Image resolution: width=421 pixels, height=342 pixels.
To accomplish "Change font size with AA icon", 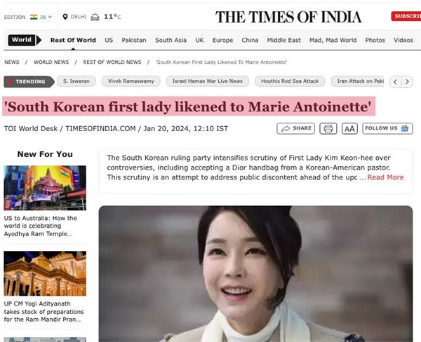I will click(349, 129).
